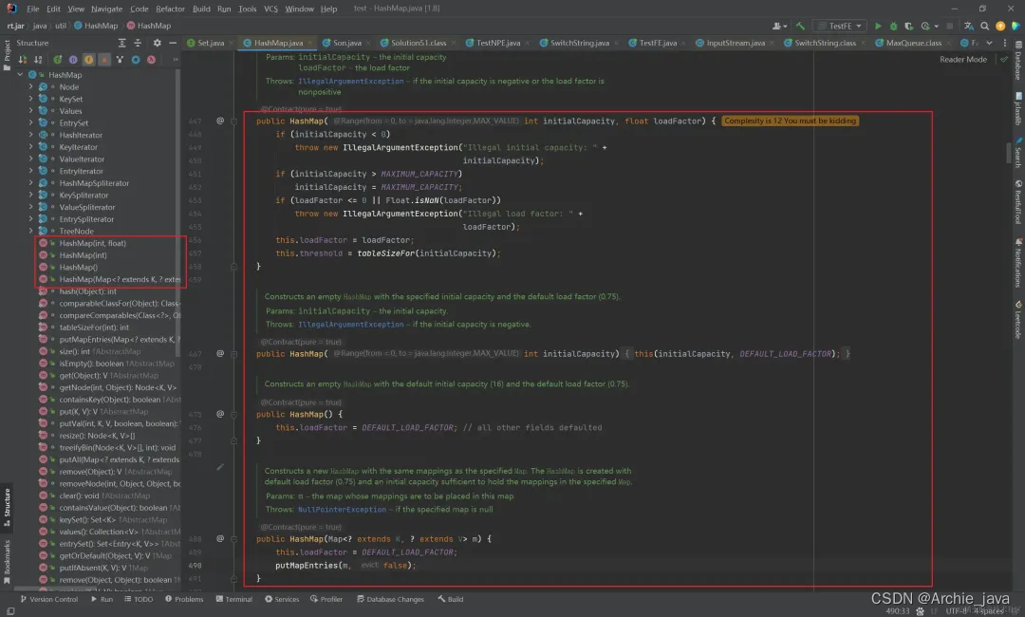Switch to the TestNPE.java editor tab
This screenshot has height=617, width=1025.
[497, 43]
